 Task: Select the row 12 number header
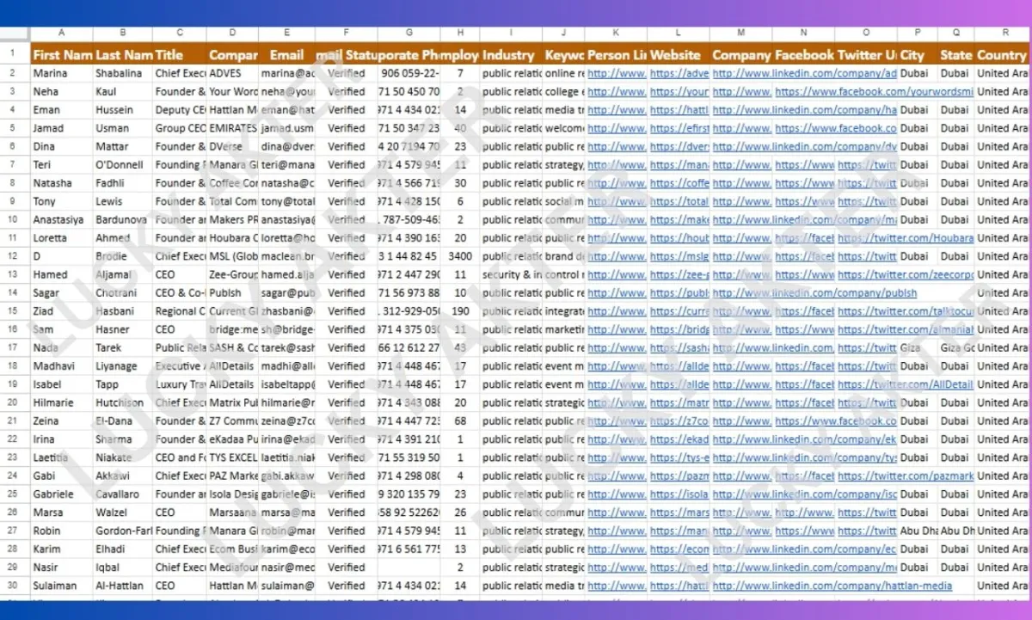(14, 256)
